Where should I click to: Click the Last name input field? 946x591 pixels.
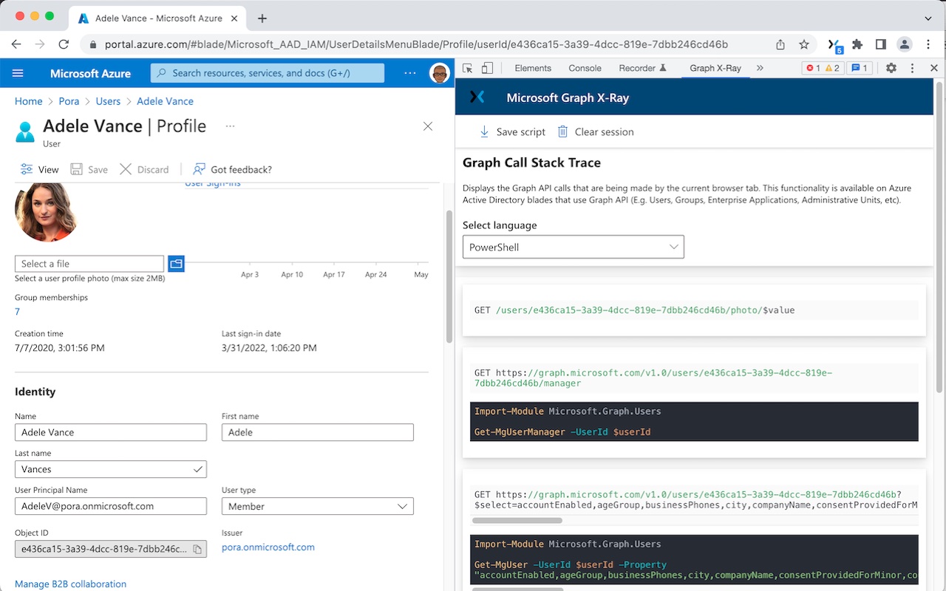click(103, 469)
